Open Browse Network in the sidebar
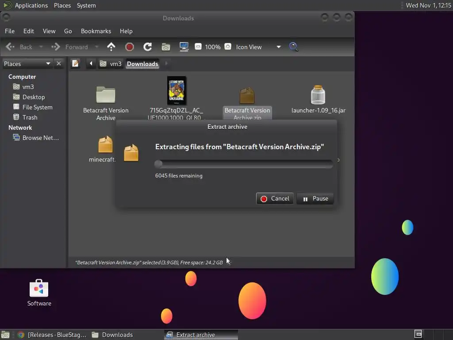This screenshot has height=340, width=453. 36,138
